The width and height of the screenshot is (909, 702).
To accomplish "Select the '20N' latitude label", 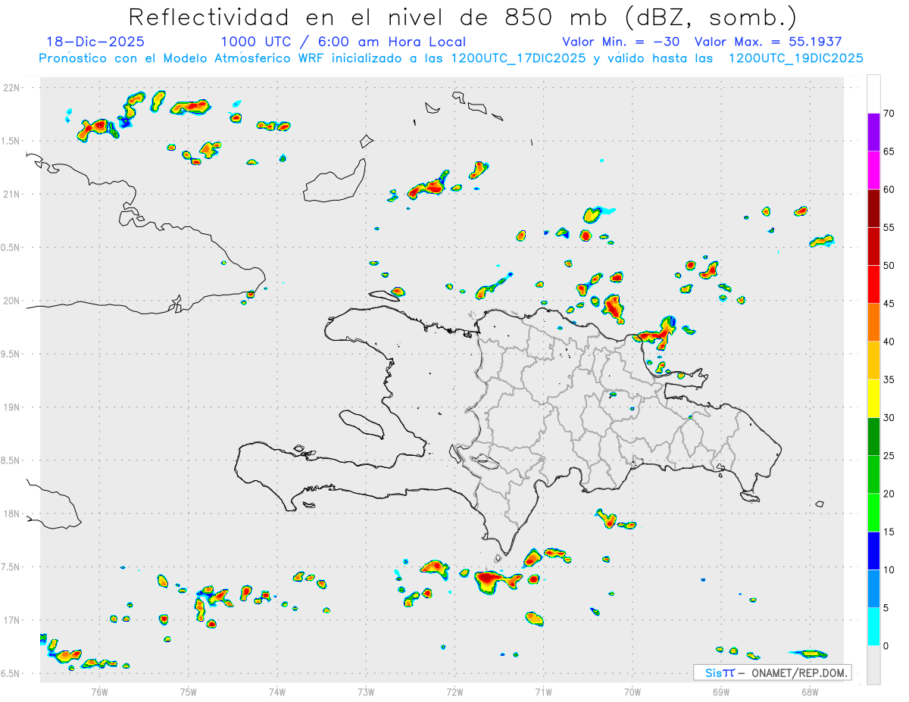I will 13,301.
